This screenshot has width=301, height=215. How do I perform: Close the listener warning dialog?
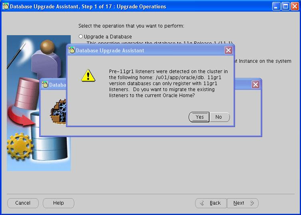228,50
